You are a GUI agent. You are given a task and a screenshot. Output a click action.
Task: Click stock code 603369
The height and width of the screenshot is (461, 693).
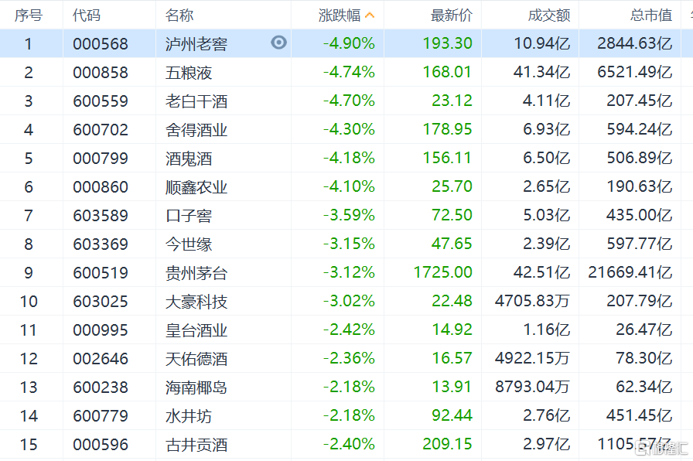[101, 244]
